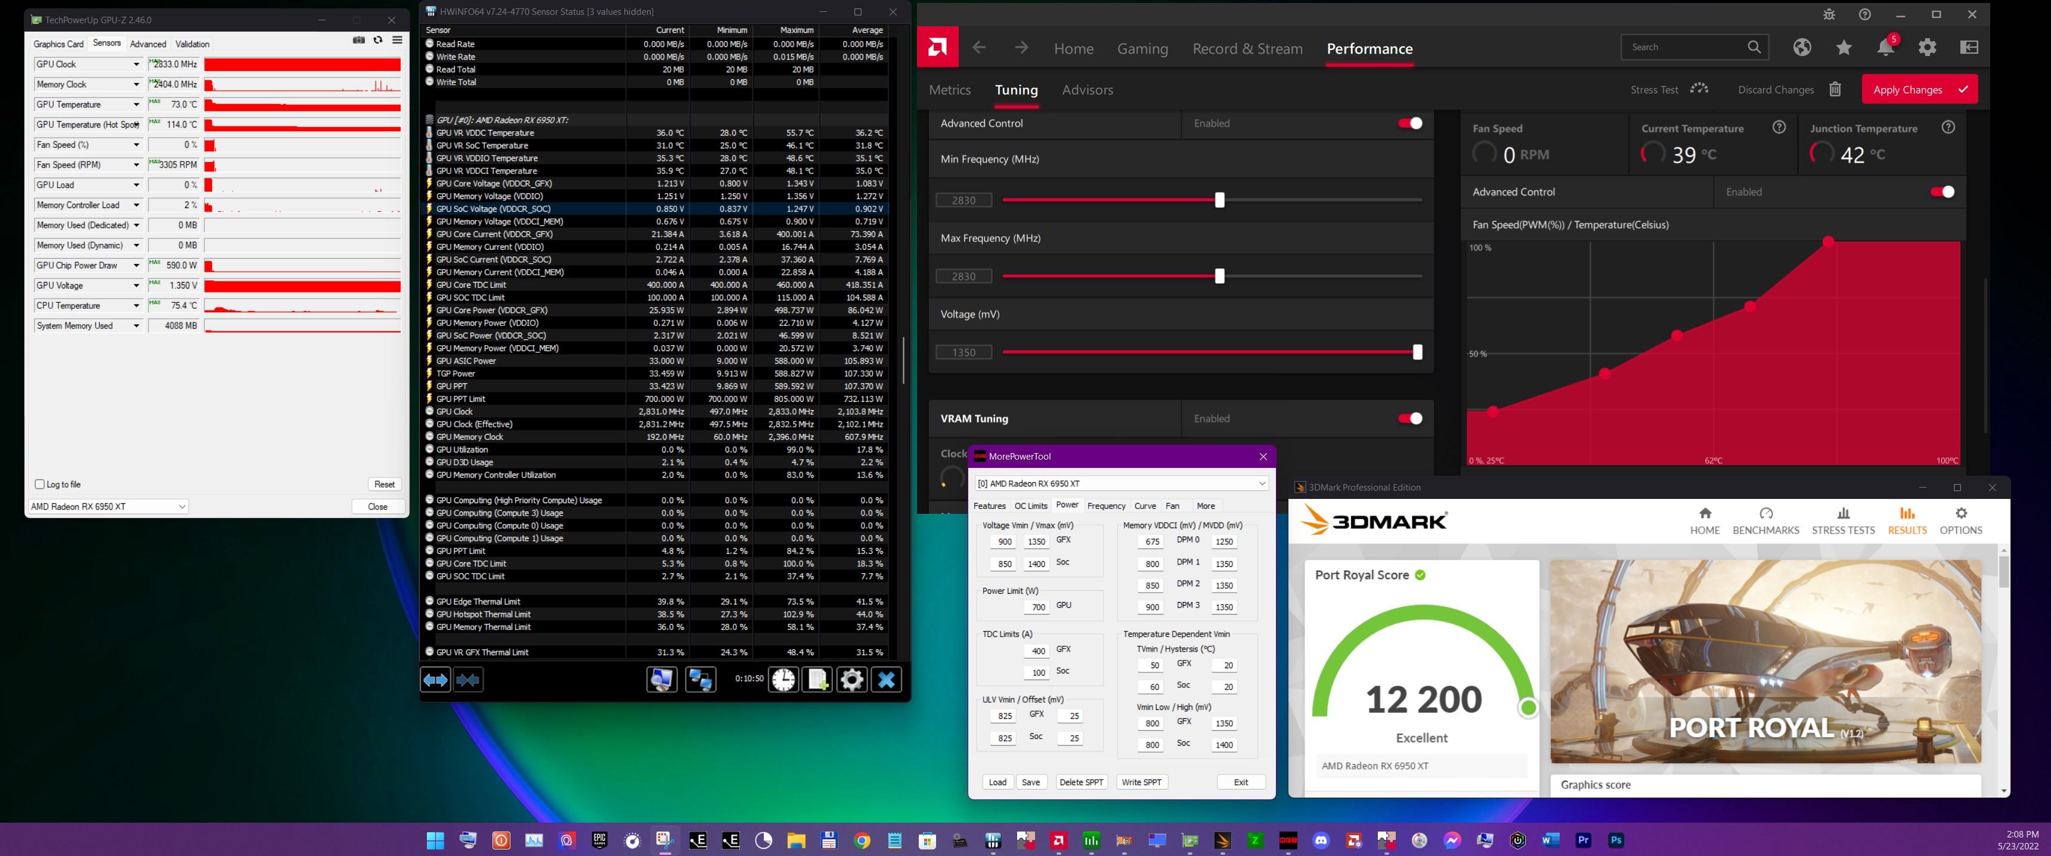Switch to MorePowerTool Frequency tab

click(1106, 507)
